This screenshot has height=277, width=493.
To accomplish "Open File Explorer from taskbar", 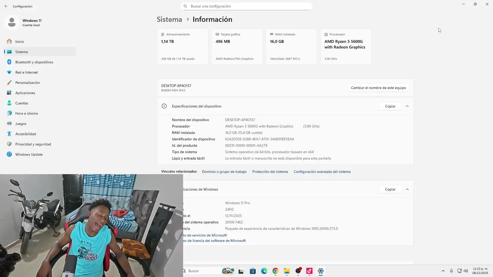I will tap(287, 271).
